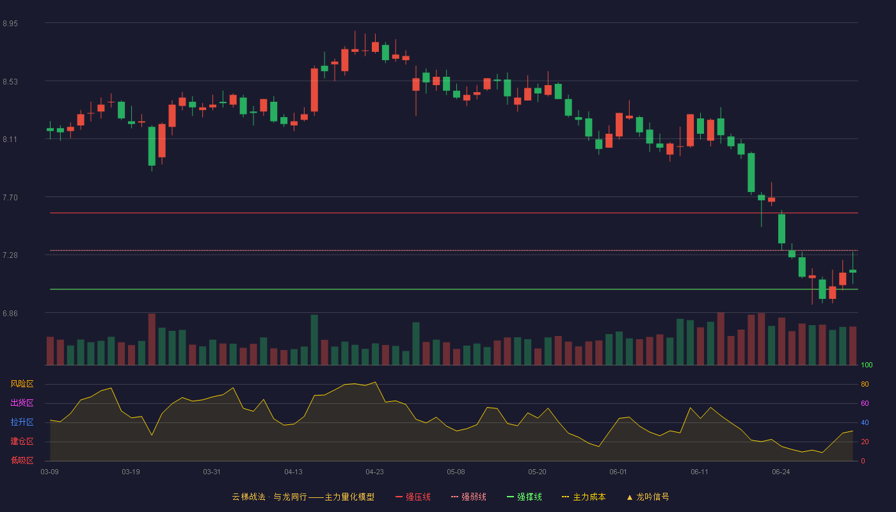Toggle the 主力成本 legend entry

(x=584, y=497)
